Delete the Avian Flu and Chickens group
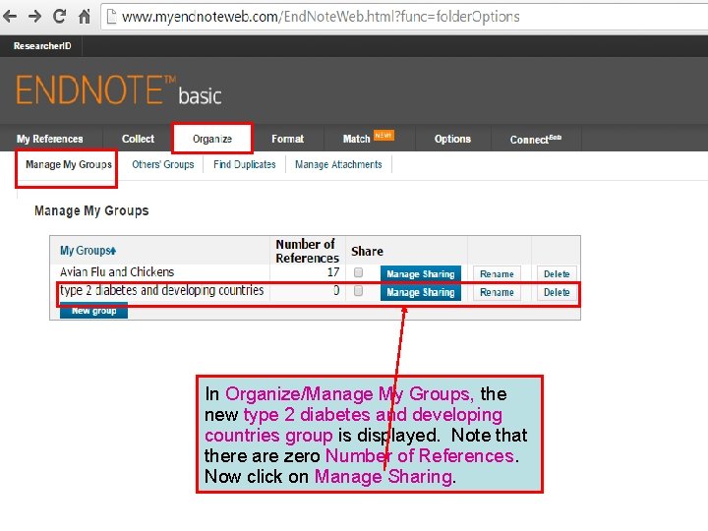Screen dimensions: 708x531 557,274
